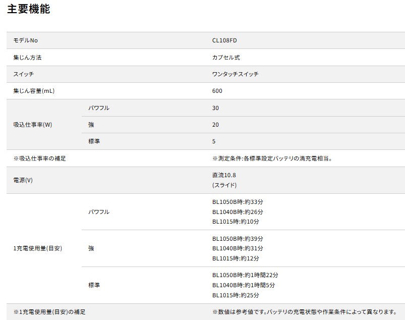Click the BL1050B時:約1時間22分 runtime entry
Screen dimensions: 405x320
pos(245,275)
